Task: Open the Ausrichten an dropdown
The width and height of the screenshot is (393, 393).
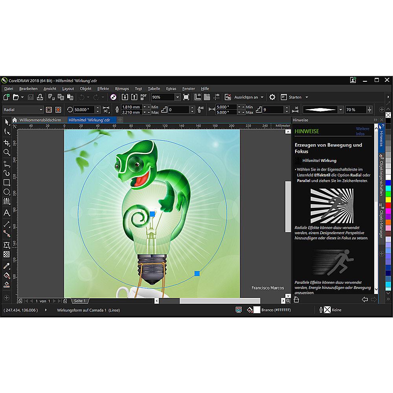Action: pyautogui.click(x=262, y=97)
